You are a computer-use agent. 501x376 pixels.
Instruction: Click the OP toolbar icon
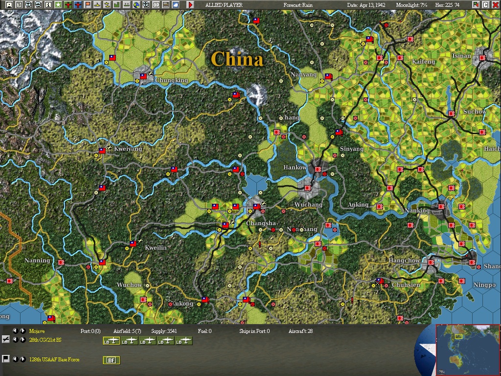(156, 5)
